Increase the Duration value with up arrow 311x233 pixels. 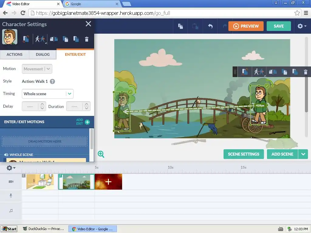[87, 104]
